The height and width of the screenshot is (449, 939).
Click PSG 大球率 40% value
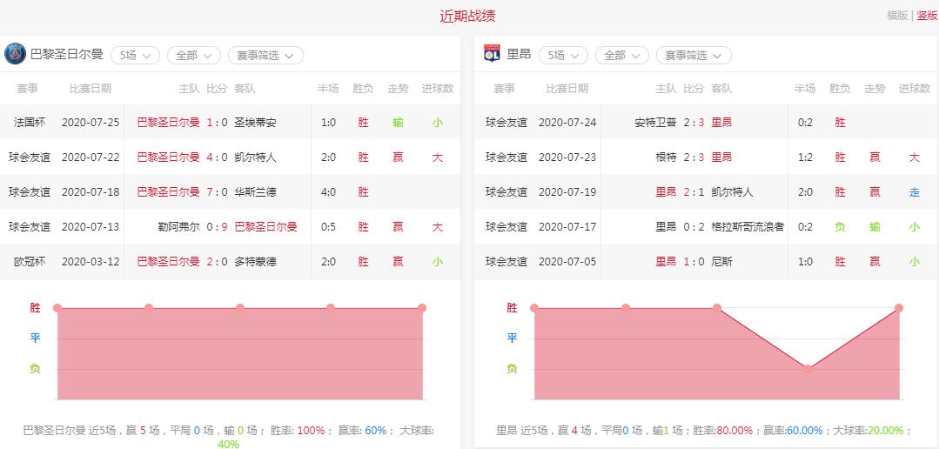pyautogui.click(x=228, y=444)
